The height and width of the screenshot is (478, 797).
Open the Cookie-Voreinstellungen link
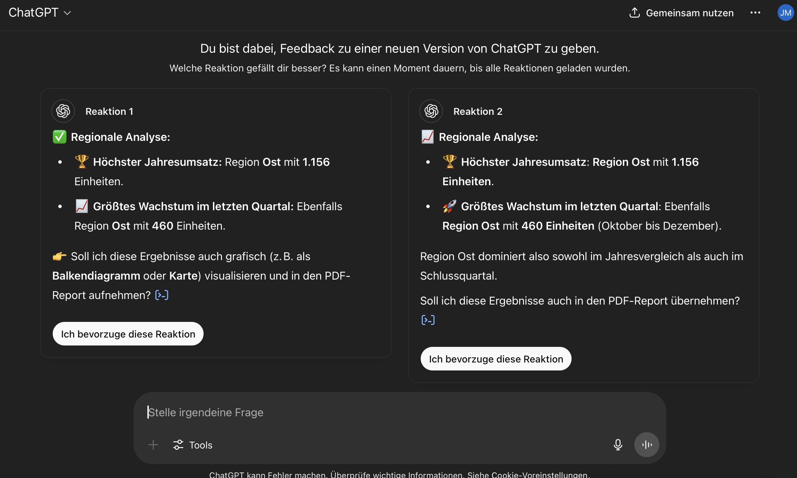point(539,475)
